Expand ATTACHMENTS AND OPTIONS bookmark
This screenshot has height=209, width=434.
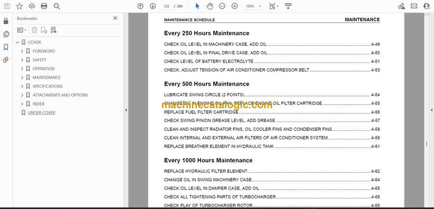[x=22, y=96]
